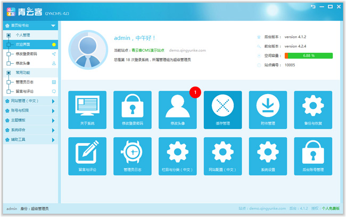Select 管理员日志 in the sidebar tree

[30, 82]
